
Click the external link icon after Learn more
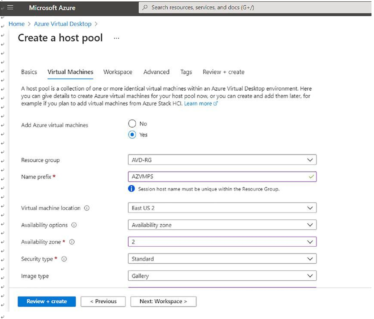pyautogui.click(x=215, y=103)
